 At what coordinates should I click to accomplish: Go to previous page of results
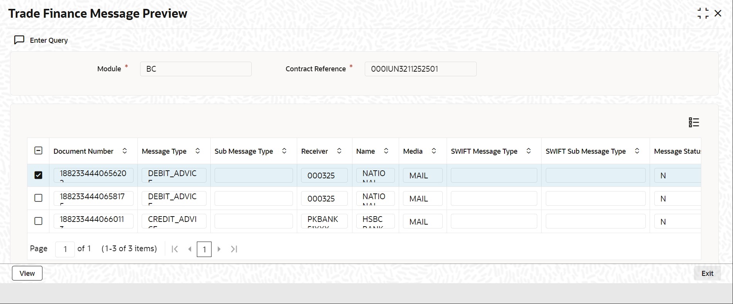click(x=190, y=249)
